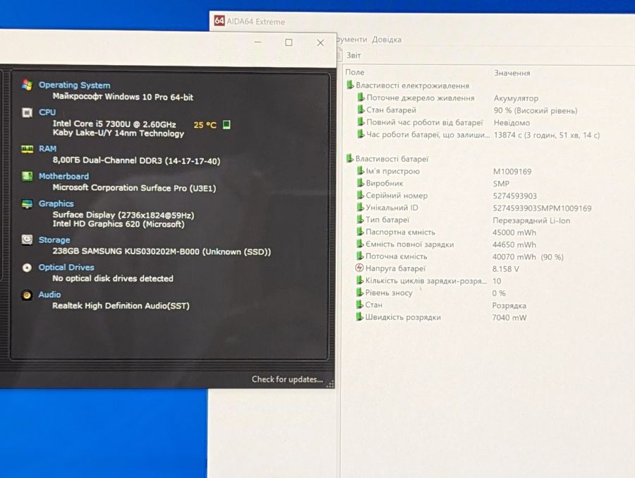
Task: Click the icon beside Властивості батареї heading
Action: 350,158
